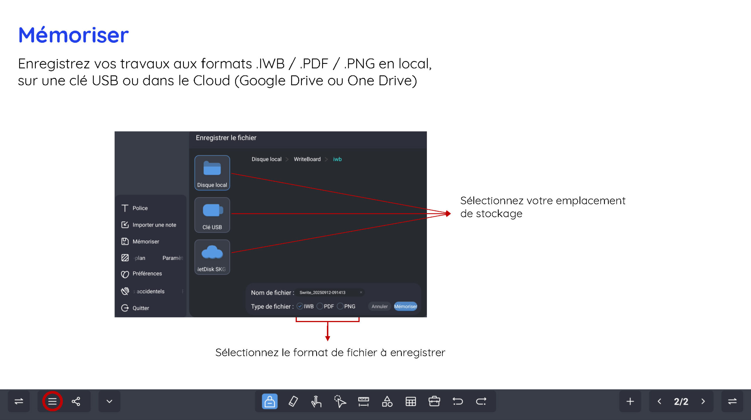
Task: Open the toolbox icon
Action: pos(434,401)
